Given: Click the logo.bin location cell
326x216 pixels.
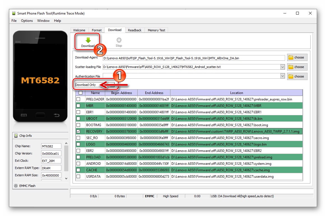Looking at the screenshot, I should [237, 144].
